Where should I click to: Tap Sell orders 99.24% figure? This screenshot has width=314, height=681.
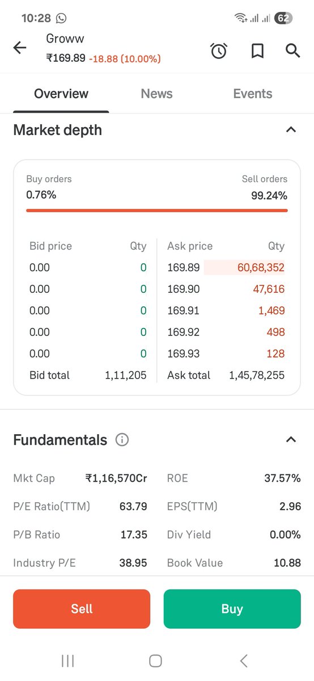(x=269, y=196)
